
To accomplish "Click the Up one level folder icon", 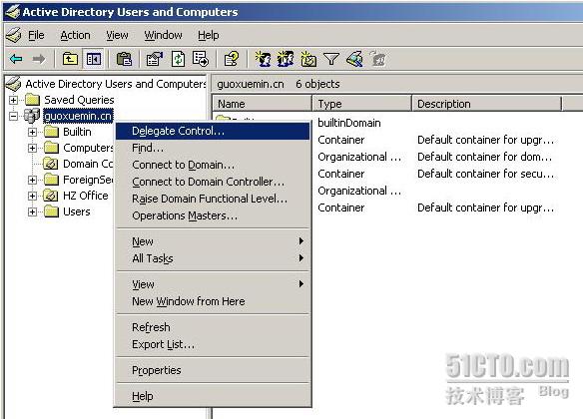I will 70,59.
